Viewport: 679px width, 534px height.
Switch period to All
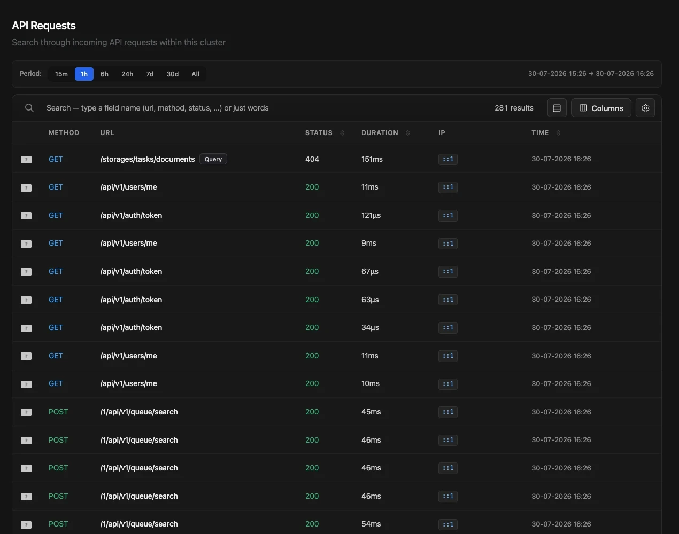[196, 74]
